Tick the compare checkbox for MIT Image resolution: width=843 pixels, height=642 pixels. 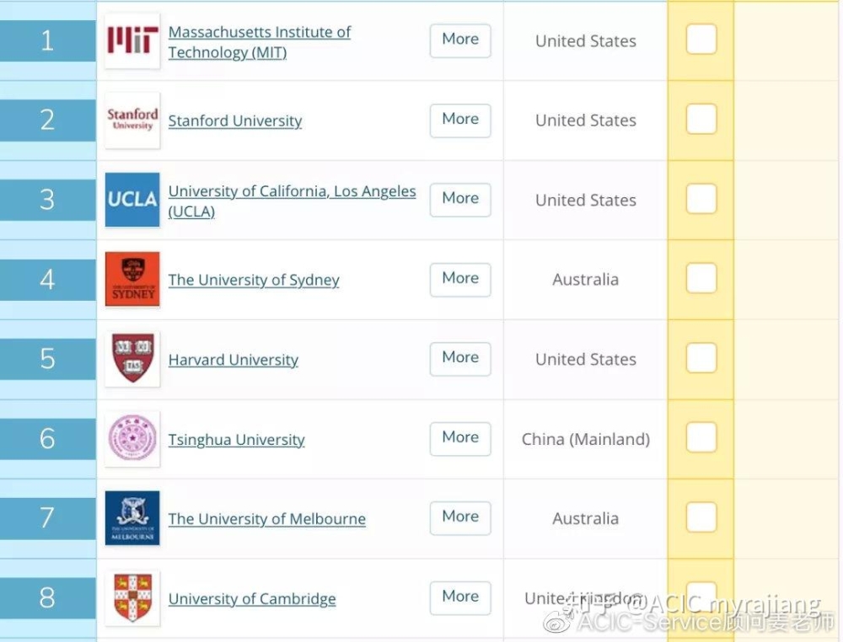coord(701,40)
